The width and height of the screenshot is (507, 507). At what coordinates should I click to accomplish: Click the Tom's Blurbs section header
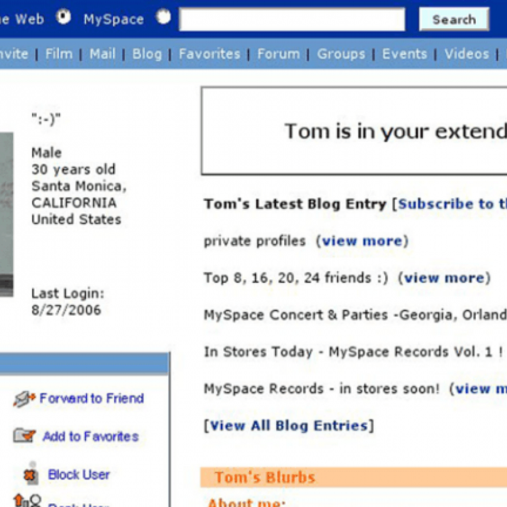click(353, 478)
